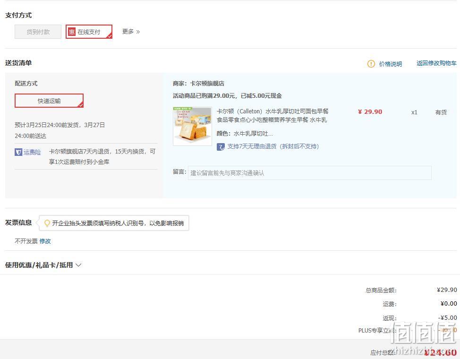Open the 卡尔顿 水牛乳厚切吐司 product title
The image size is (460, 359).
pos(273,115)
